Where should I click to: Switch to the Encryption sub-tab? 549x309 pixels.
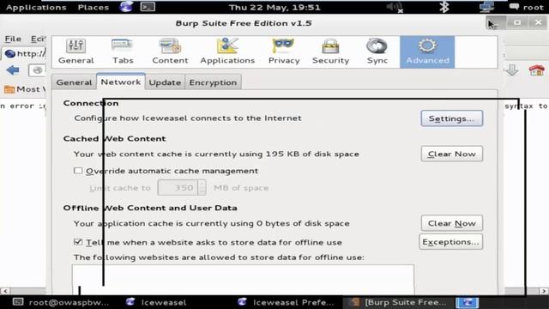point(213,82)
